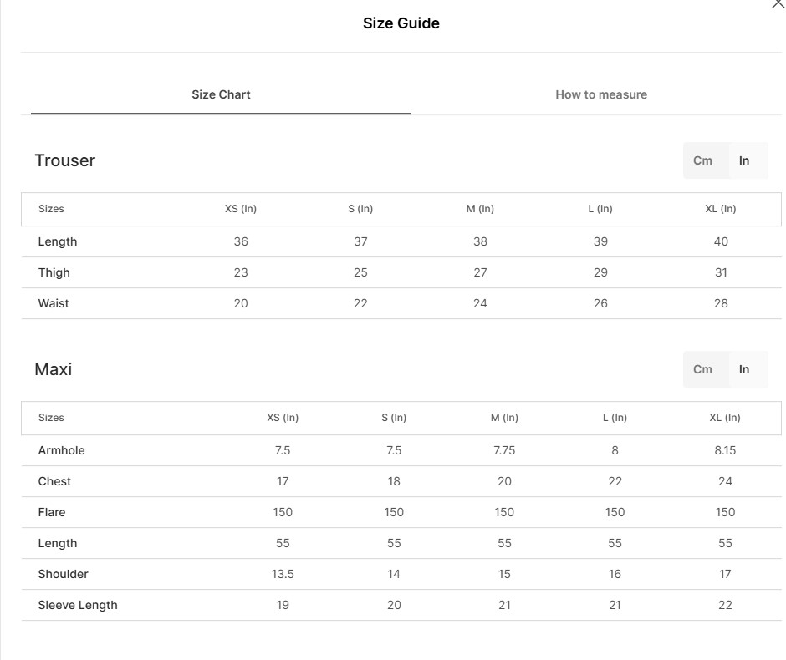Select the Shoulder row label in Maxi
Image resolution: width=786 pixels, height=660 pixels.
63,574
